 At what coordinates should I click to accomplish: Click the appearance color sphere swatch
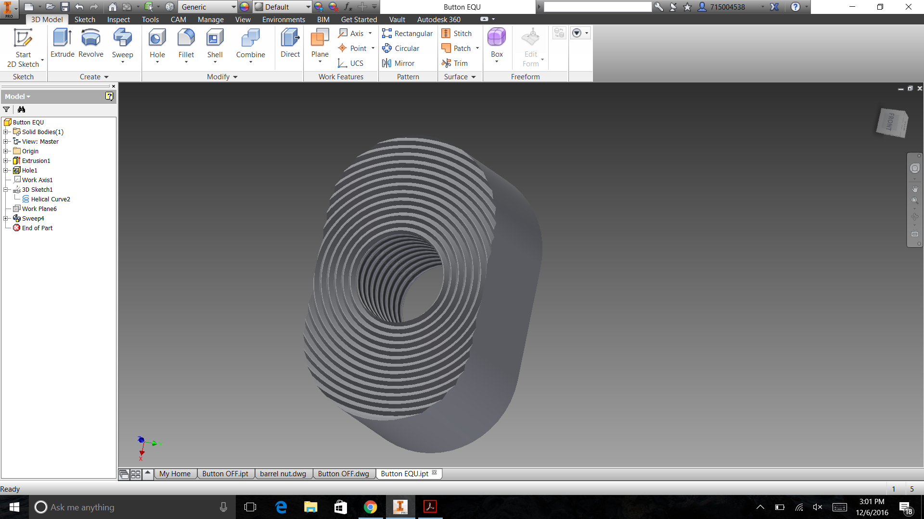tap(244, 7)
